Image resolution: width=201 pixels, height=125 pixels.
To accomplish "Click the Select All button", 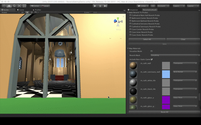I will [x=147, y=39].
